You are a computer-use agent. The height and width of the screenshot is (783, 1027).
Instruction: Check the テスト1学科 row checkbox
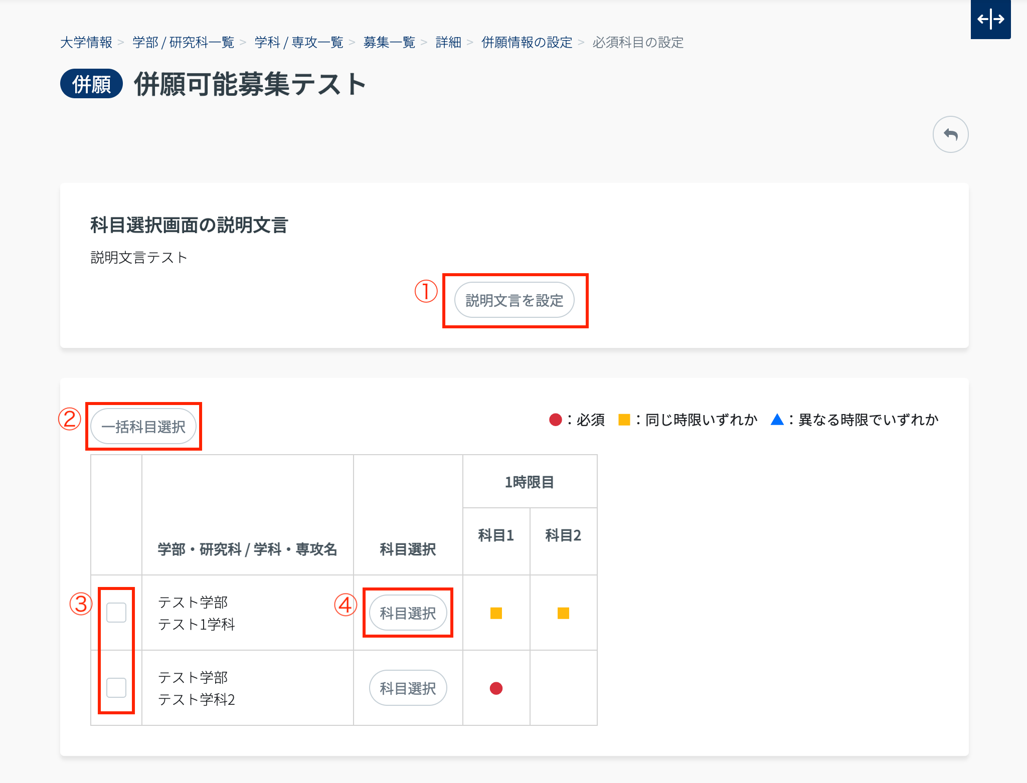click(x=116, y=613)
